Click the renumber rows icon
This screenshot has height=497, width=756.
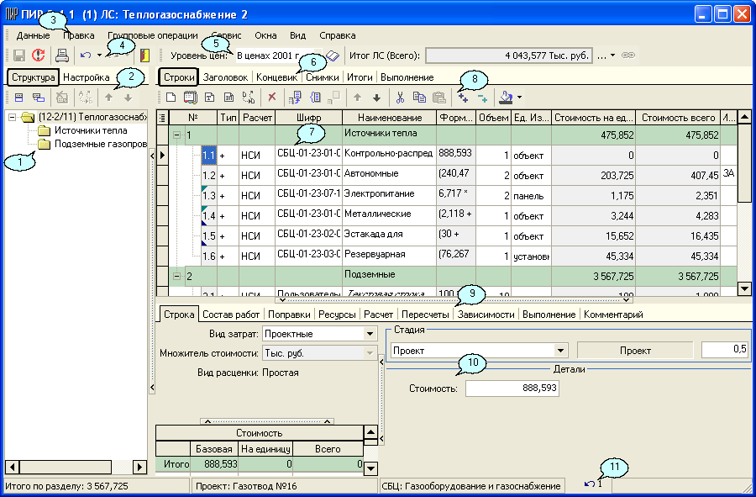[x=249, y=98]
